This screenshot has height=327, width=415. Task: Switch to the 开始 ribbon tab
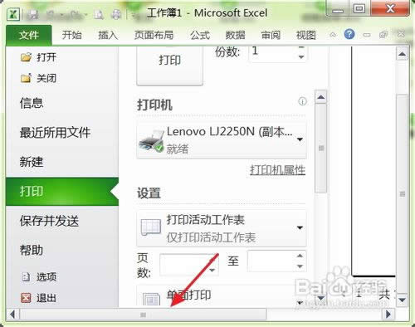[x=71, y=35]
